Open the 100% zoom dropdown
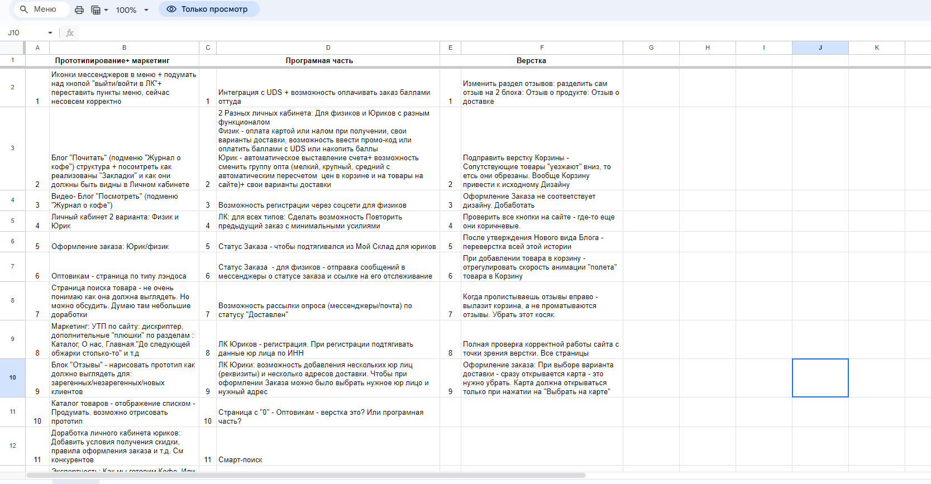Viewport: 931px width, 484px height. [x=132, y=9]
